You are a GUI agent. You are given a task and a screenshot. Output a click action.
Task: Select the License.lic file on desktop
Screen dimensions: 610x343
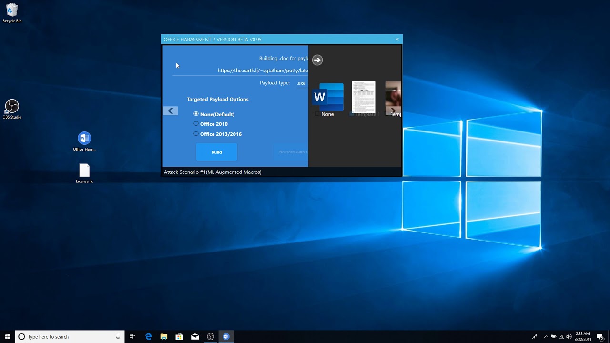(84, 173)
